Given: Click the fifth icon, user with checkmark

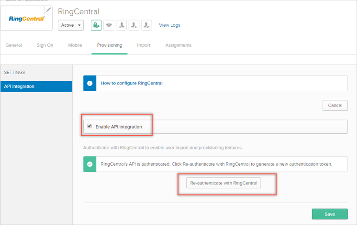Looking at the screenshot, I should [x=146, y=25].
